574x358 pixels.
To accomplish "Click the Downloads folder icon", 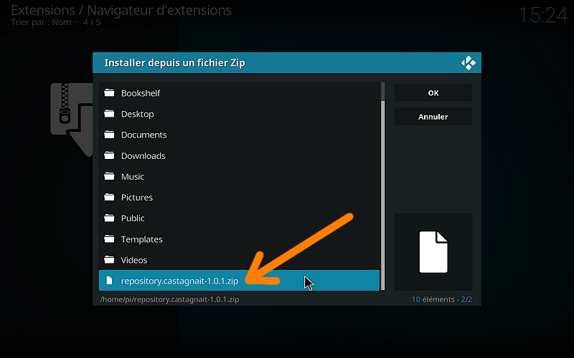I will (109, 155).
